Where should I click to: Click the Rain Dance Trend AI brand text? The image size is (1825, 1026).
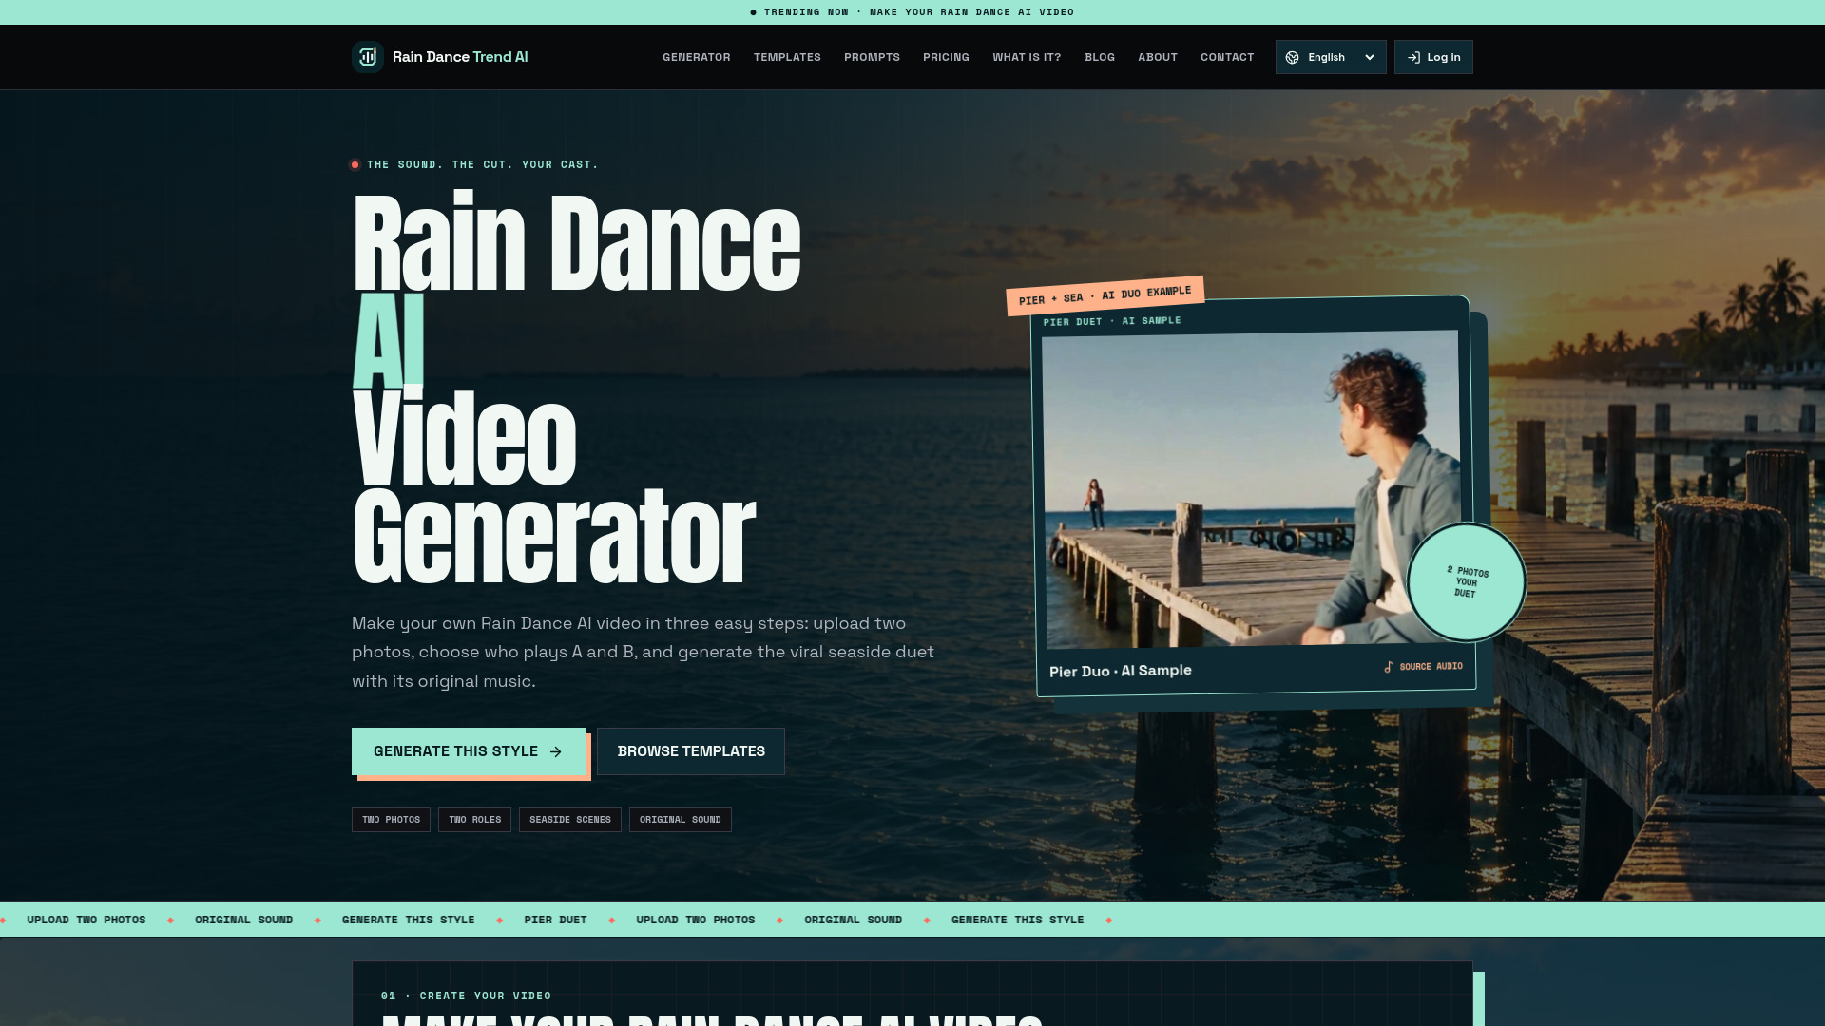pos(460,57)
